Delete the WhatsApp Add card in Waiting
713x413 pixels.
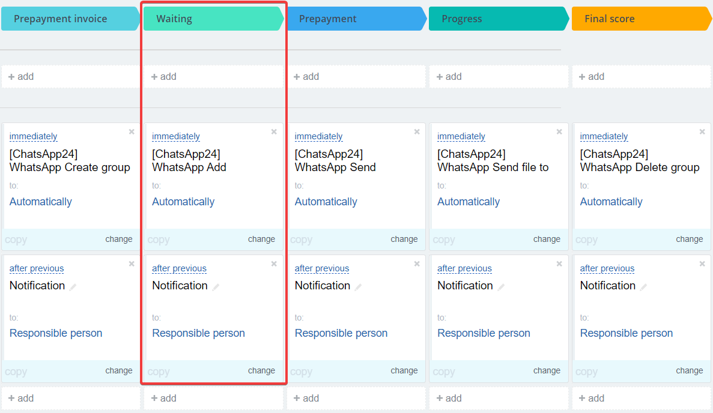click(x=274, y=132)
